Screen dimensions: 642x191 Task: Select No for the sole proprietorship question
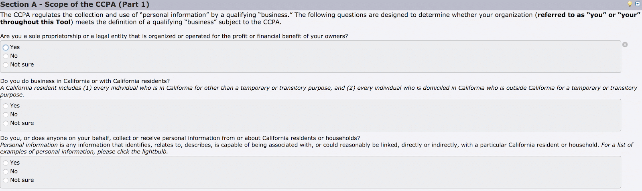(6, 56)
